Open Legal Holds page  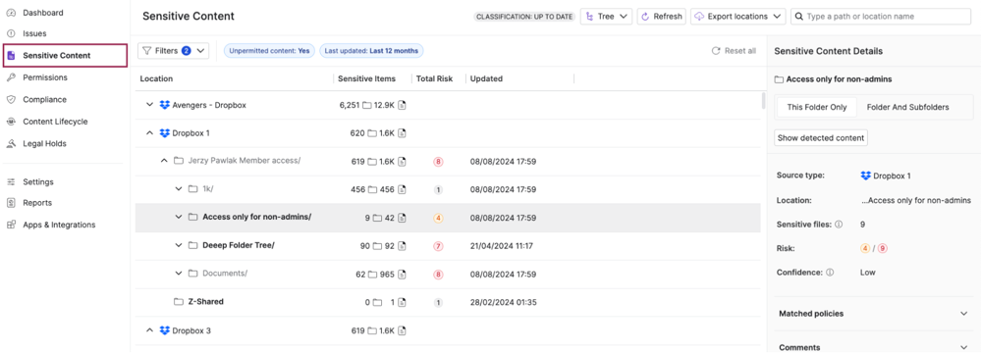(x=44, y=144)
